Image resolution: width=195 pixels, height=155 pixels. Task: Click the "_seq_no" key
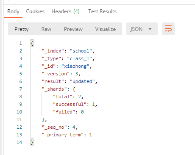(54, 127)
